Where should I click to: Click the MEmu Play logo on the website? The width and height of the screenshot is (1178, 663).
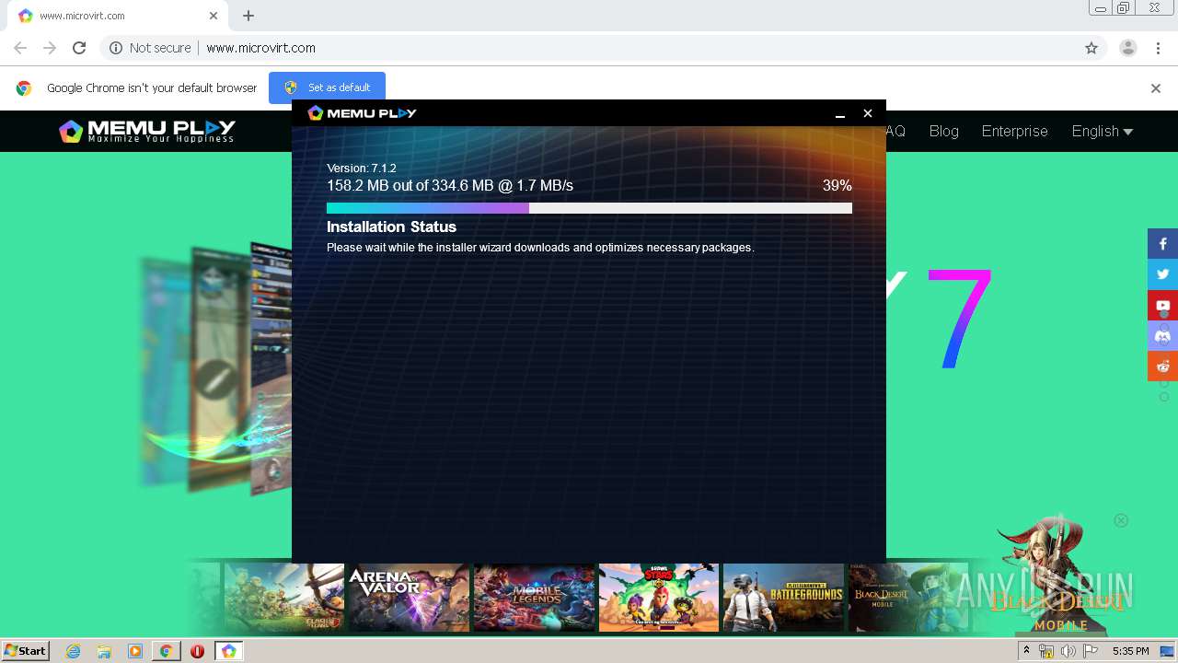coord(147,131)
